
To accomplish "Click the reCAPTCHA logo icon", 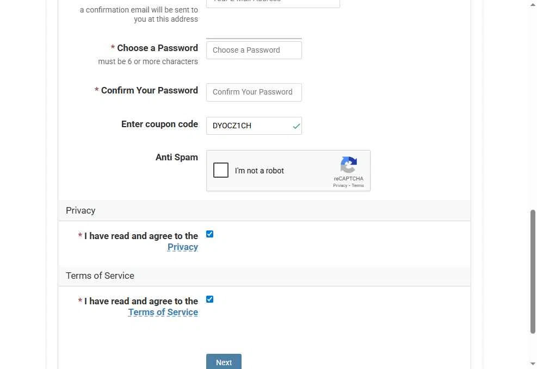I will (x=349, y=165).
